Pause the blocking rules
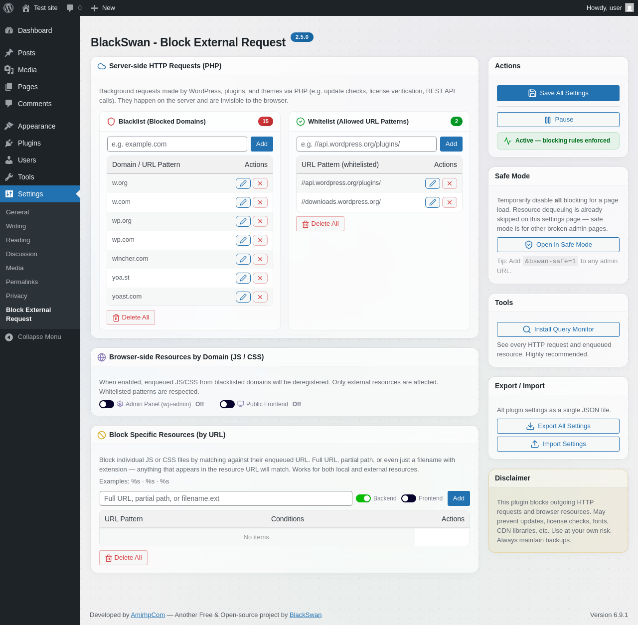The width and height of the screenshot is (638, 625). tap(558, 120)
